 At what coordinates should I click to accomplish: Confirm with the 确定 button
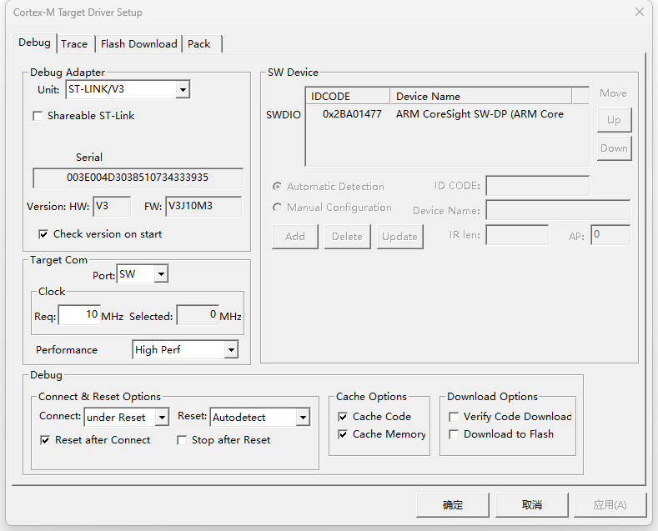(453, 505)
